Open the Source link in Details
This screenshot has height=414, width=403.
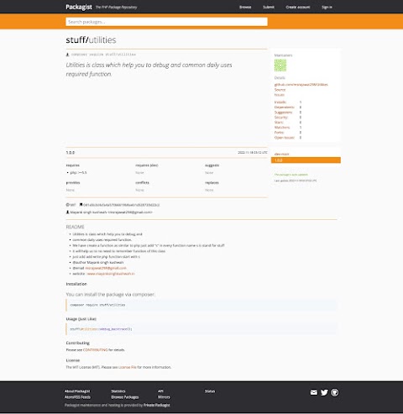(280, 90)
